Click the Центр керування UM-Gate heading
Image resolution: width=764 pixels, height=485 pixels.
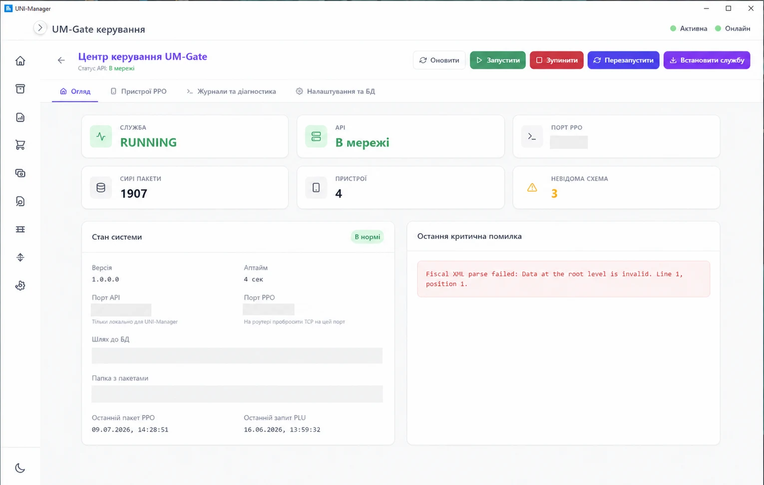[142, 56]
